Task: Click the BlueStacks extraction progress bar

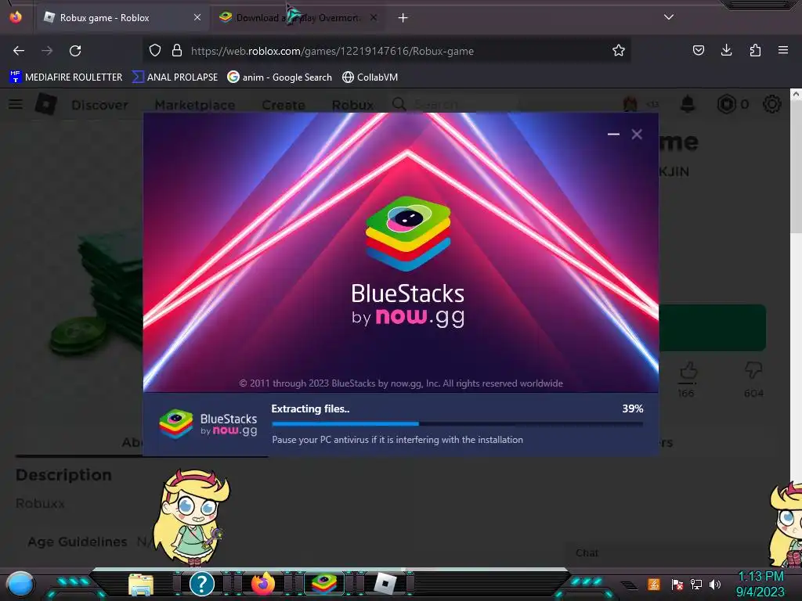Action: 457,423
